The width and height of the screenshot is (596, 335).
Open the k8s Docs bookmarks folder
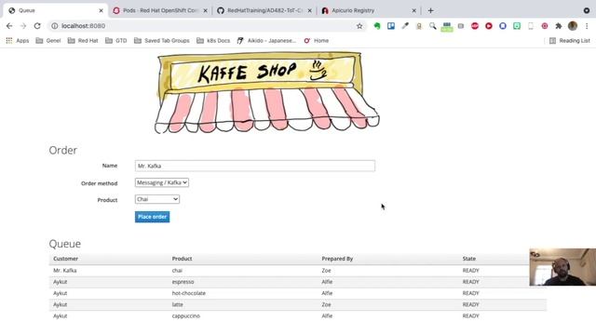[x=213, y=41]
